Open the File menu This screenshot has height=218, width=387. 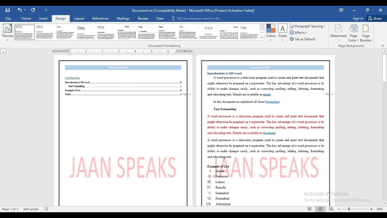click(8, 18)
